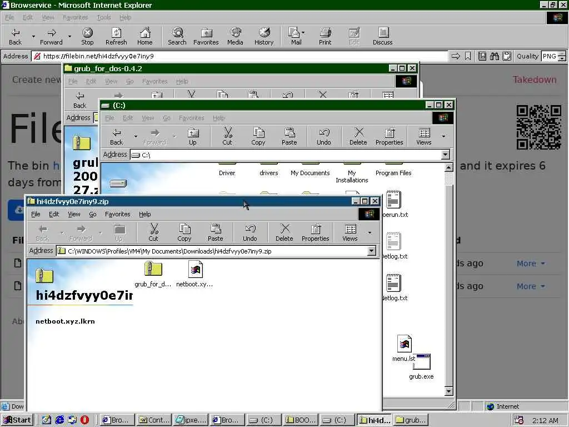The image size is (569, 427).
Task: Select the My Documents folder in the (C:) window
Action: pyautogui.click(x=310, y=170)
